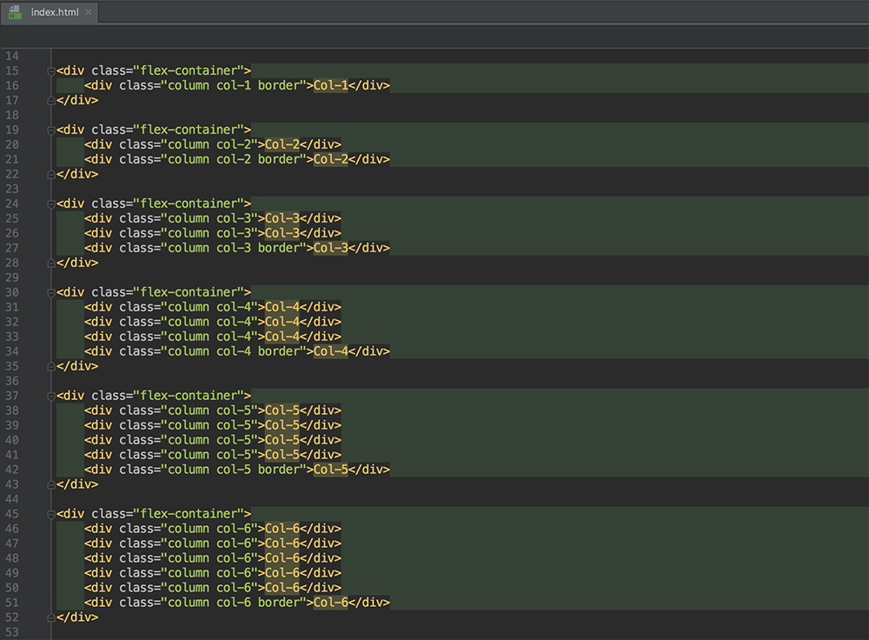Click "Col-6" text on line 50
This screenshot has width=869, height=640.
click(282, 588)
